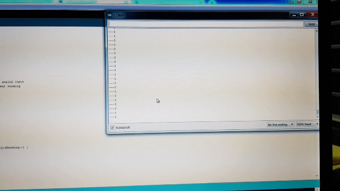Click the serial output scrollbar up arrow
340x191 pixels.
(x=317, y=31)
